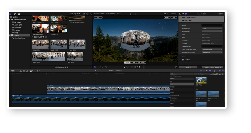This screenshot has height=133, width=251.
Task: Click the crop tool icon below the viewer
Action: point(95,67)
